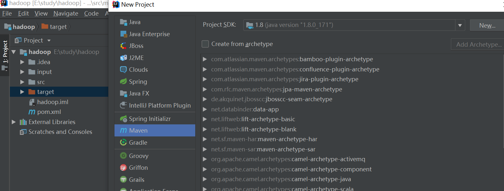Click the IntelliJ logo in New Project title

116,4
